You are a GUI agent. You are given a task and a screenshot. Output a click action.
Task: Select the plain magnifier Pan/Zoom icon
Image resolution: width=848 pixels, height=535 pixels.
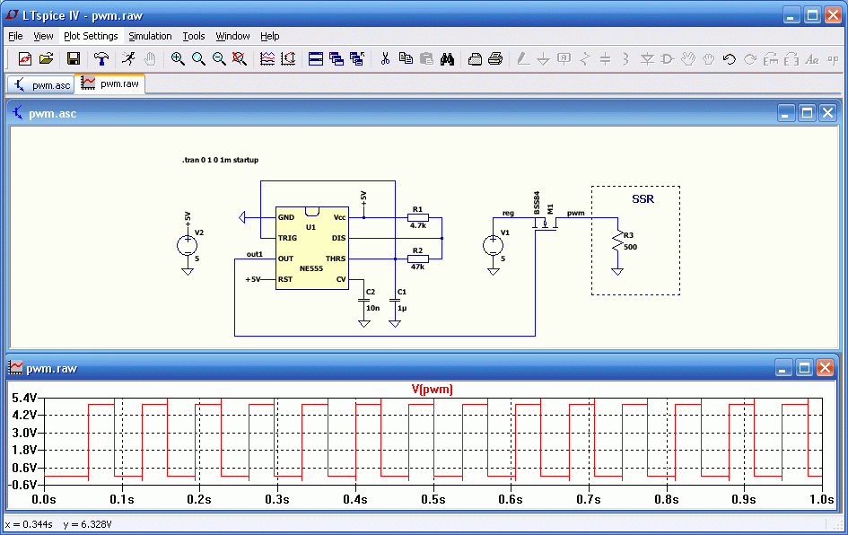point(198,58)
